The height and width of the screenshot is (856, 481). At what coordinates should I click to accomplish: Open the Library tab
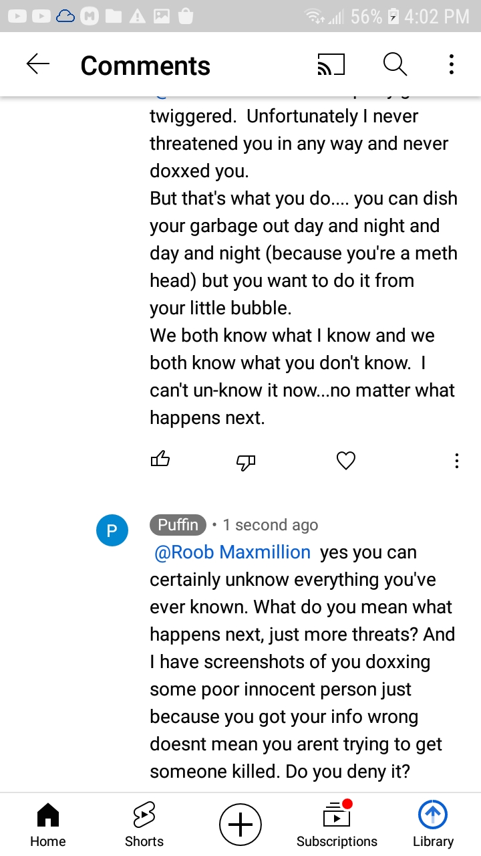coord(433,825)
